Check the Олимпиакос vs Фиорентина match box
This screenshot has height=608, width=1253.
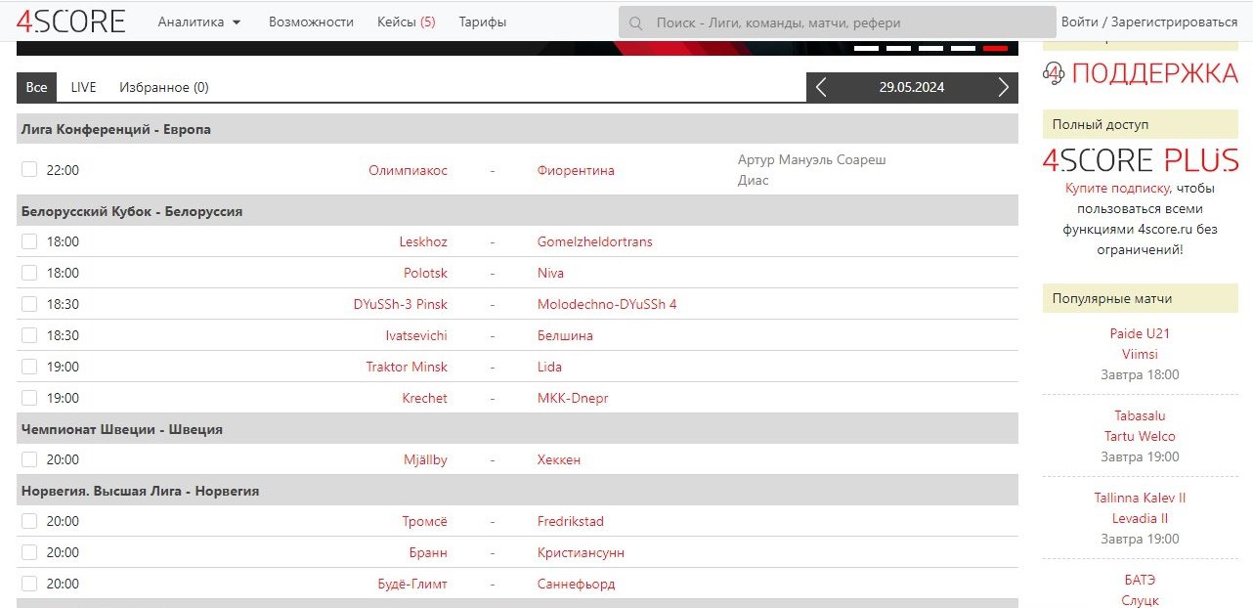29,170
